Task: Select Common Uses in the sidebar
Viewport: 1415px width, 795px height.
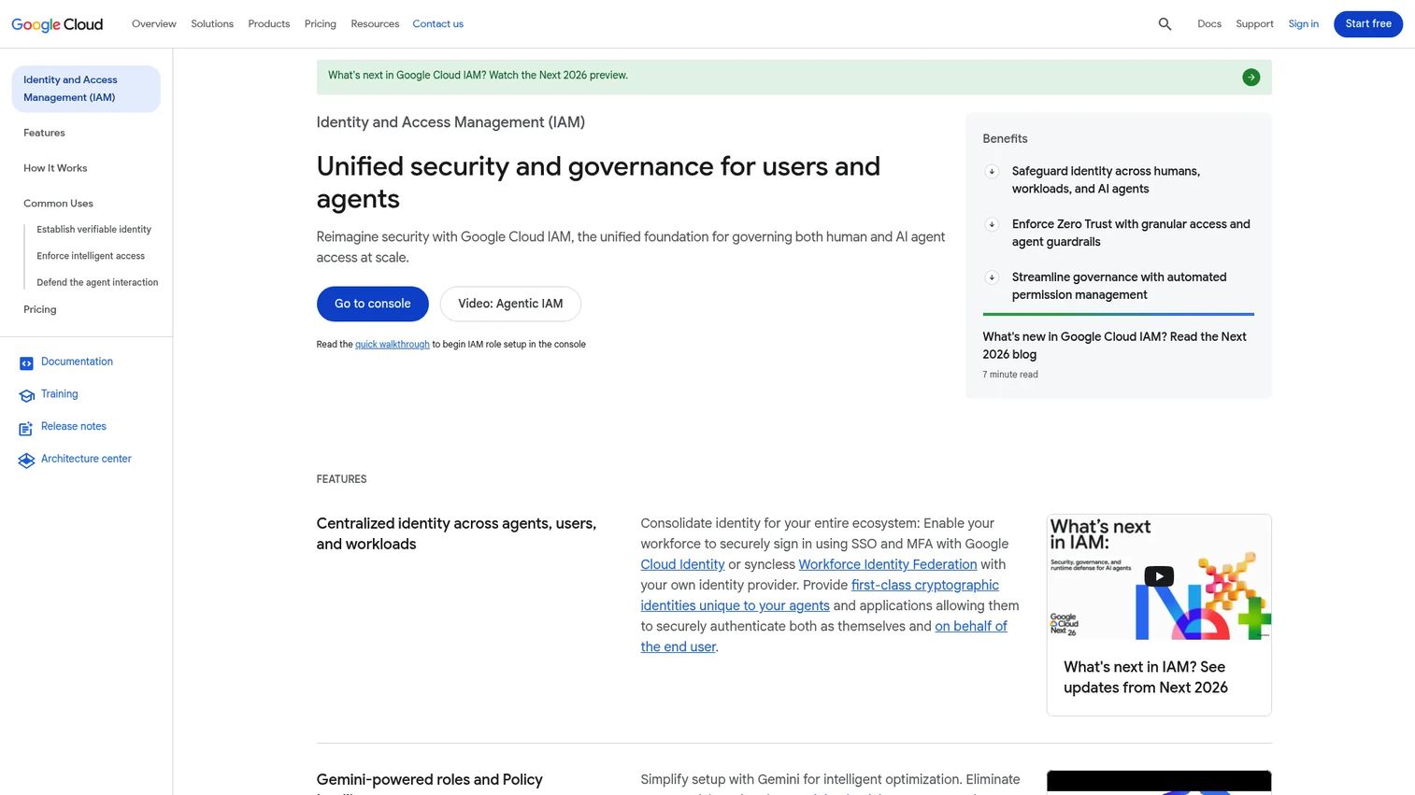Action: click(x=58, y=204)
